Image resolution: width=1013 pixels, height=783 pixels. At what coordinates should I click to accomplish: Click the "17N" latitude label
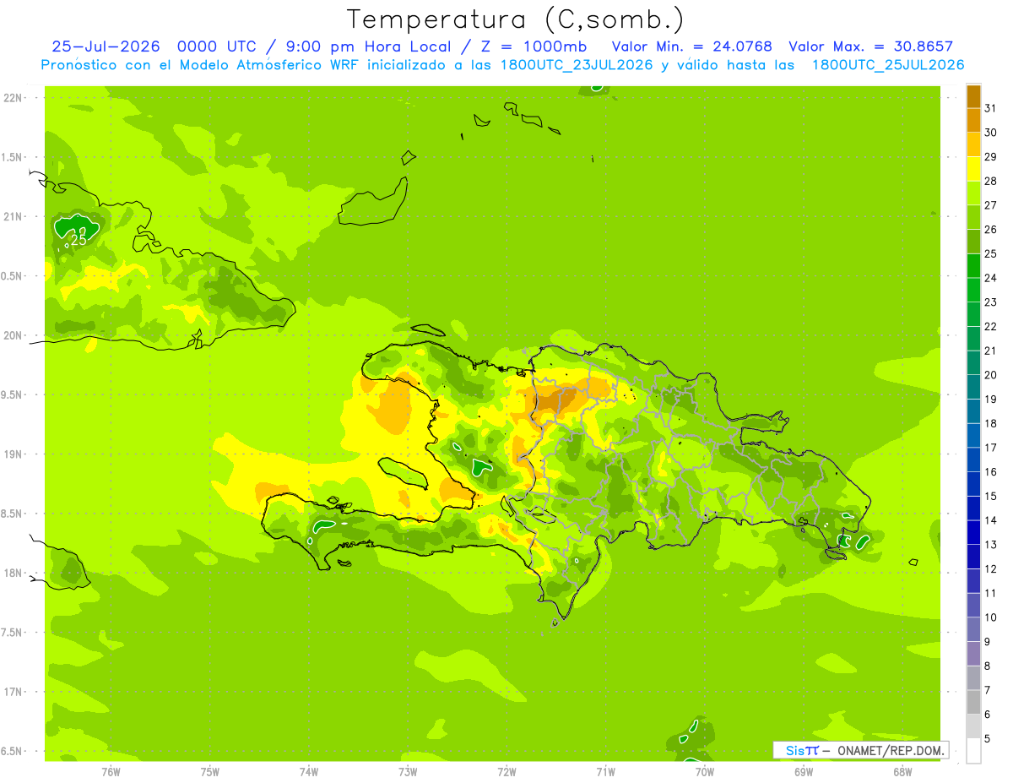[x=13, y=692]
